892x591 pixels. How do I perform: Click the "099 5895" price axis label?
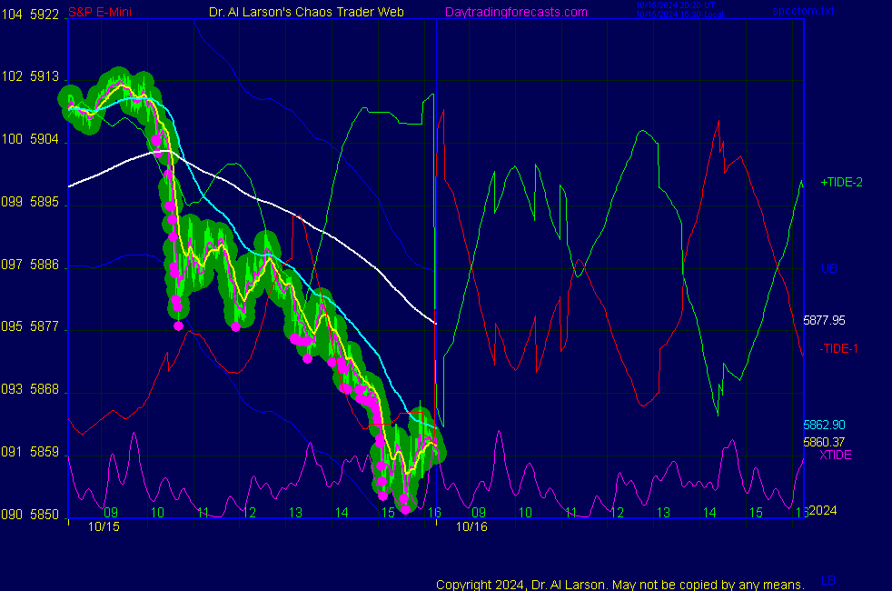[30, 202]
